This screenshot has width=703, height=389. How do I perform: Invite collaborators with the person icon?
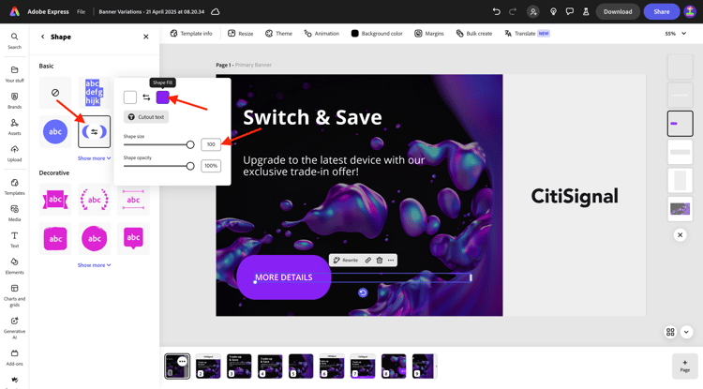[x=533, y=11]
